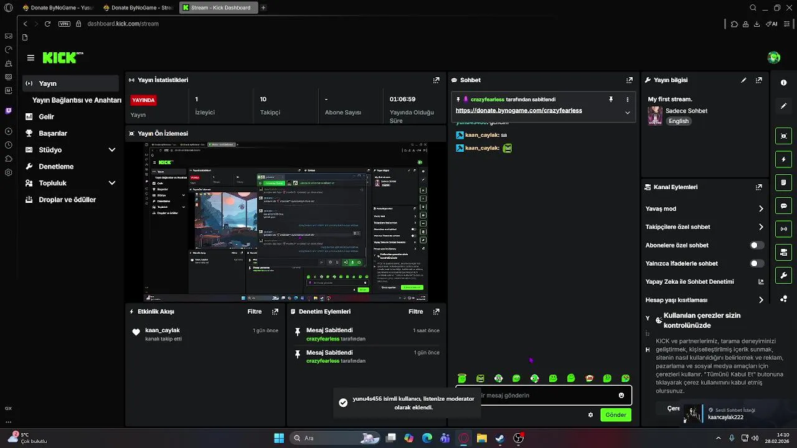Screen dimensions: 797x448
Task: Open the Filtre dropdown in Denetim Eylemleri
Action: [415, 312]
